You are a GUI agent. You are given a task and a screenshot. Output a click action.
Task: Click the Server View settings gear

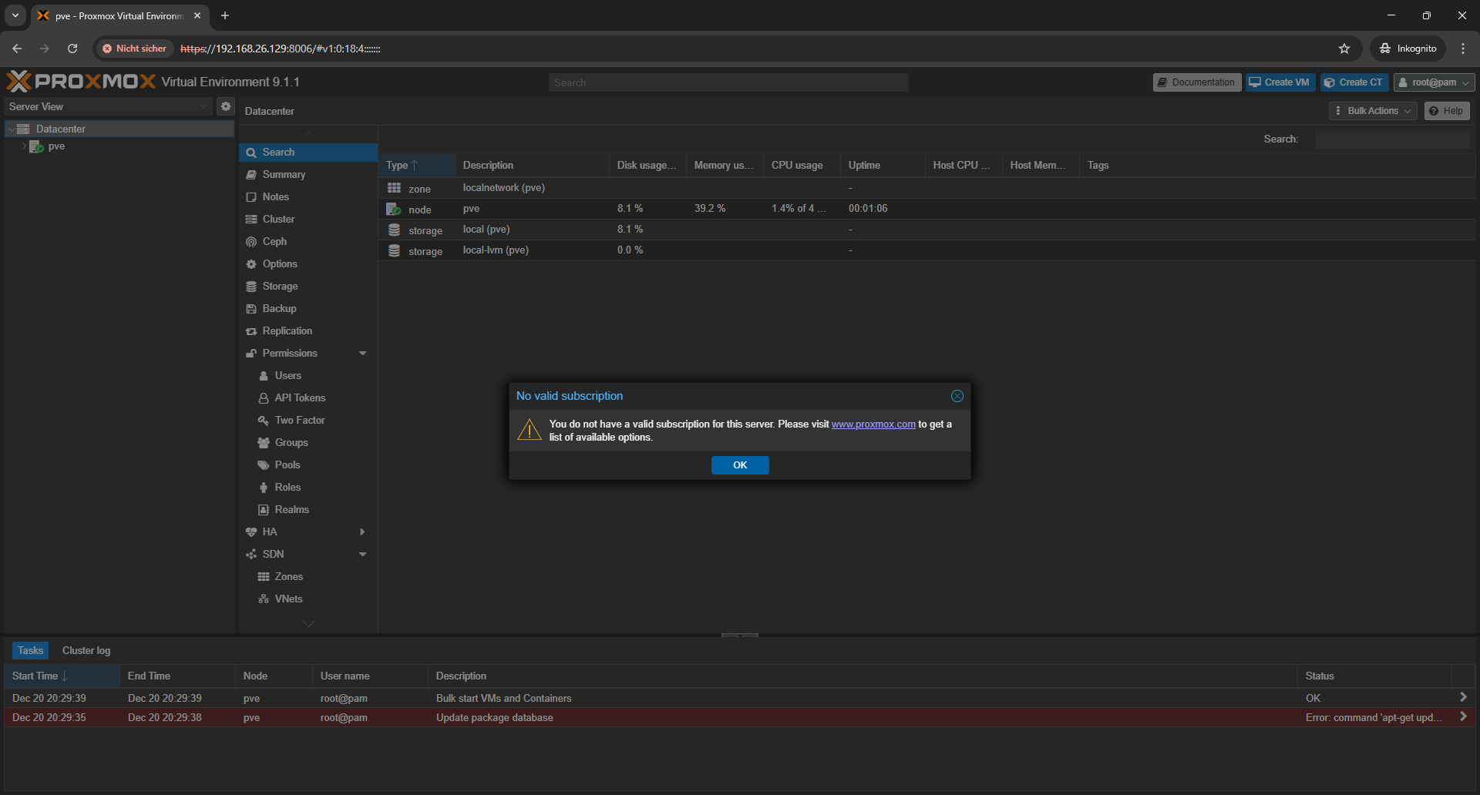coord(225,106)
